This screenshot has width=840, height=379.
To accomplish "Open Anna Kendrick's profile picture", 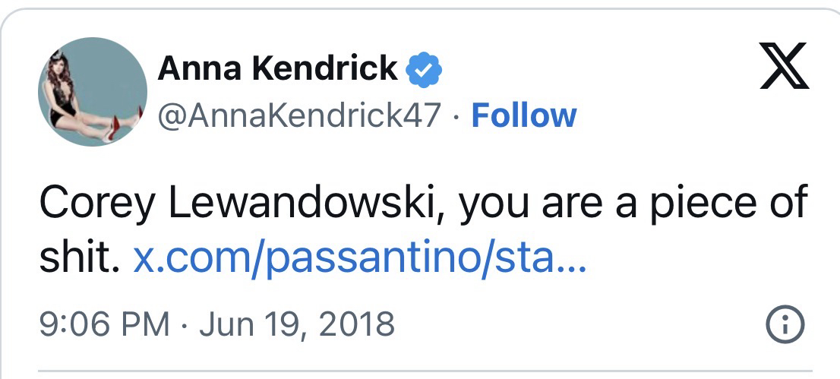I will (x=92, y=91).
